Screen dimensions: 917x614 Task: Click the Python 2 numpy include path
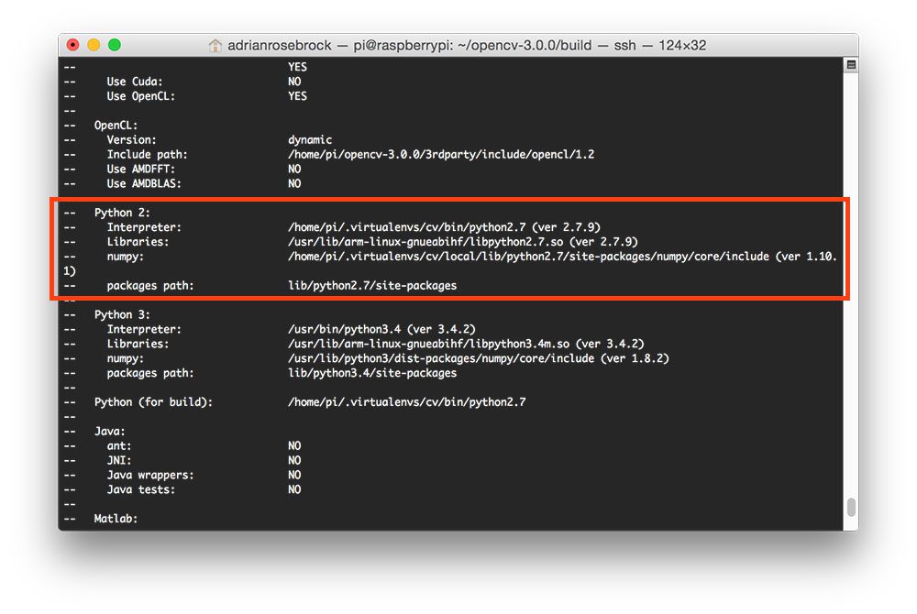562,257
